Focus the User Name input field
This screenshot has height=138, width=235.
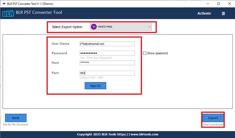[107, 44]
